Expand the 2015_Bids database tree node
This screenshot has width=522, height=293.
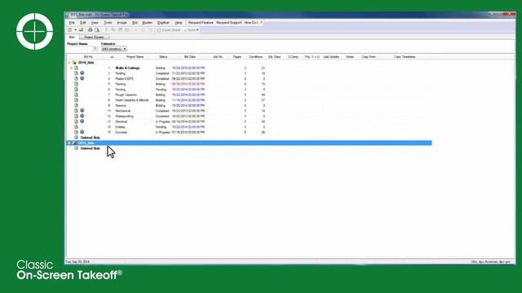coord(69,143)
